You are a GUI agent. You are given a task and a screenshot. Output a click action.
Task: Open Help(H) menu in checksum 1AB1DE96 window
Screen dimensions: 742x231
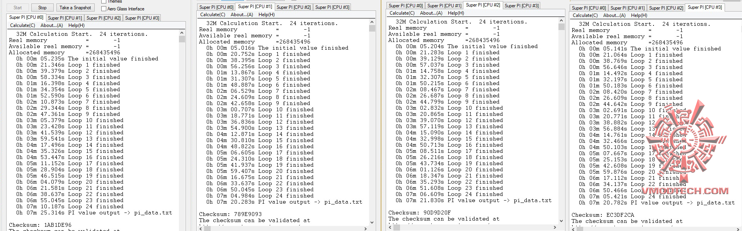coord(77,25)
